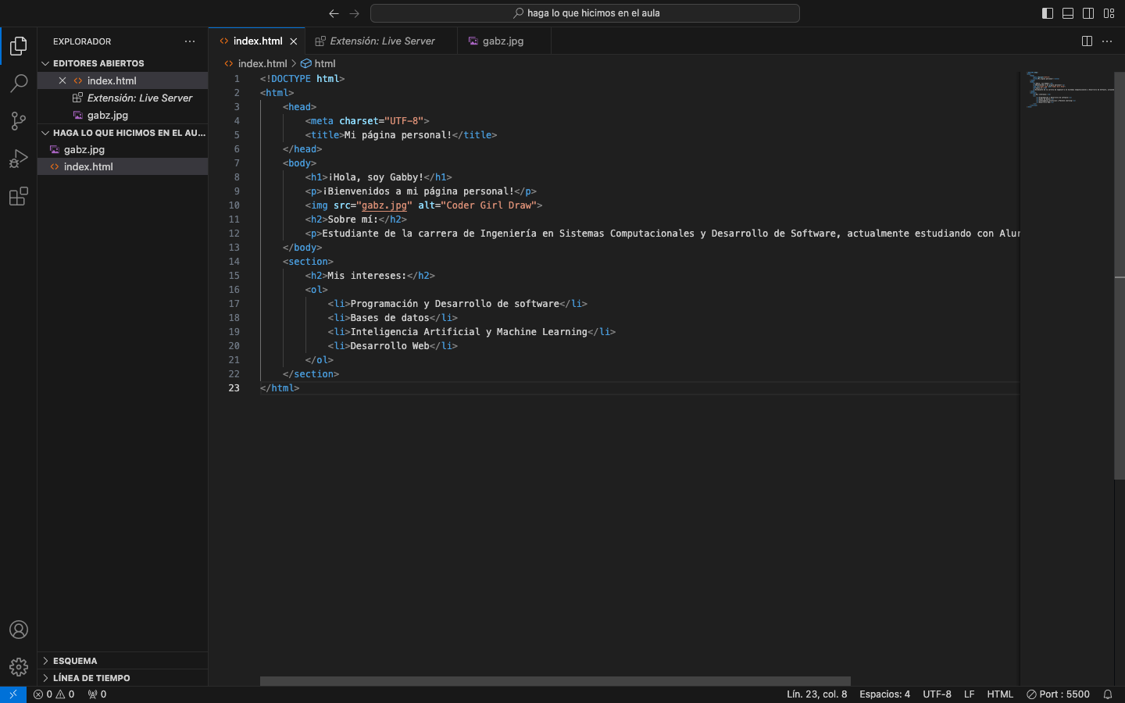The height and width of the screenshot is (703, 1125).
Task: Change encoding via UTF-8 status item
Action: click(937, 694)
